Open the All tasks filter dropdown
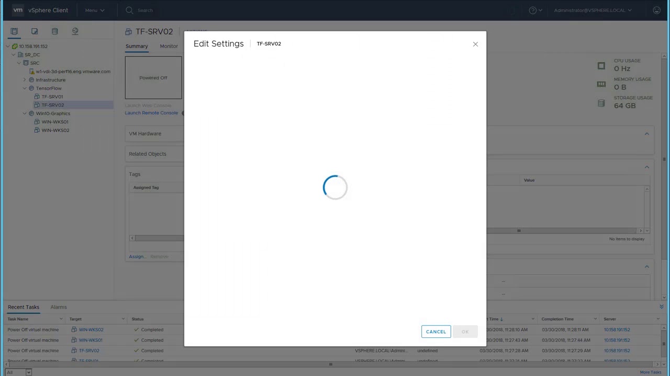 18,372
